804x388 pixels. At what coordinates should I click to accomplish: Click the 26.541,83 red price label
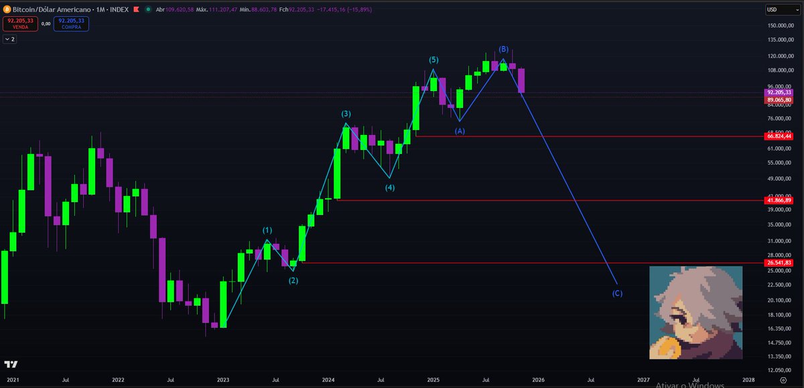(x=780, y=263)
